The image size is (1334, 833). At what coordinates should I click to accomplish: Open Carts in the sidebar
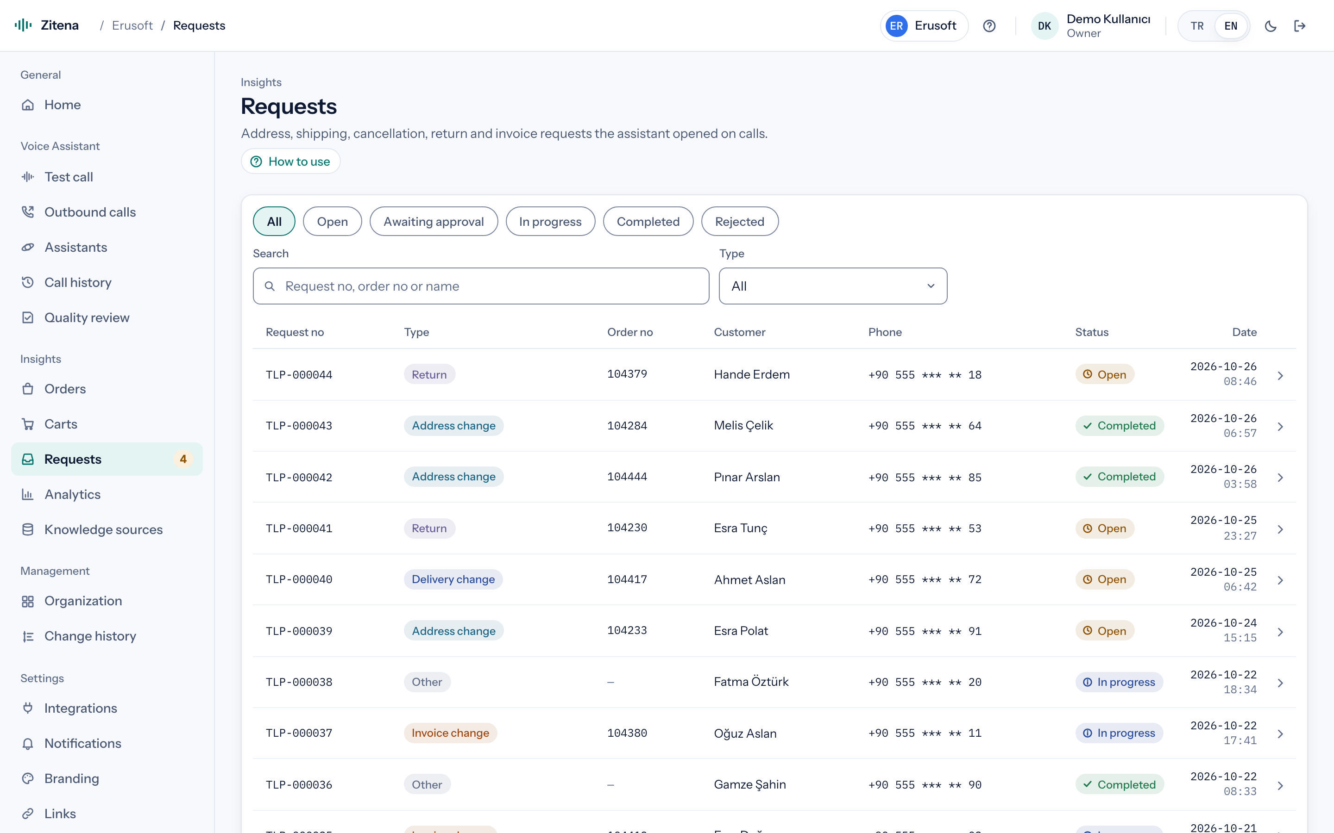(x=107, y=424)
